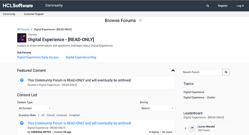The image size is (249, 135).
Task: Open Digital Experience blog sub forum
Action: coord(81,57)
